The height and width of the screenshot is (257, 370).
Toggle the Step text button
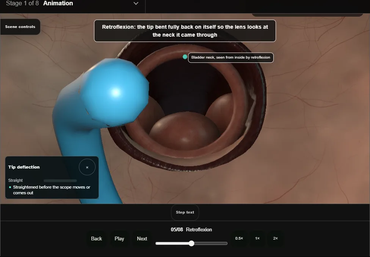click(x=185, y=212)
